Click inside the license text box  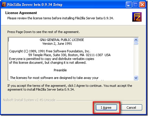71,59
